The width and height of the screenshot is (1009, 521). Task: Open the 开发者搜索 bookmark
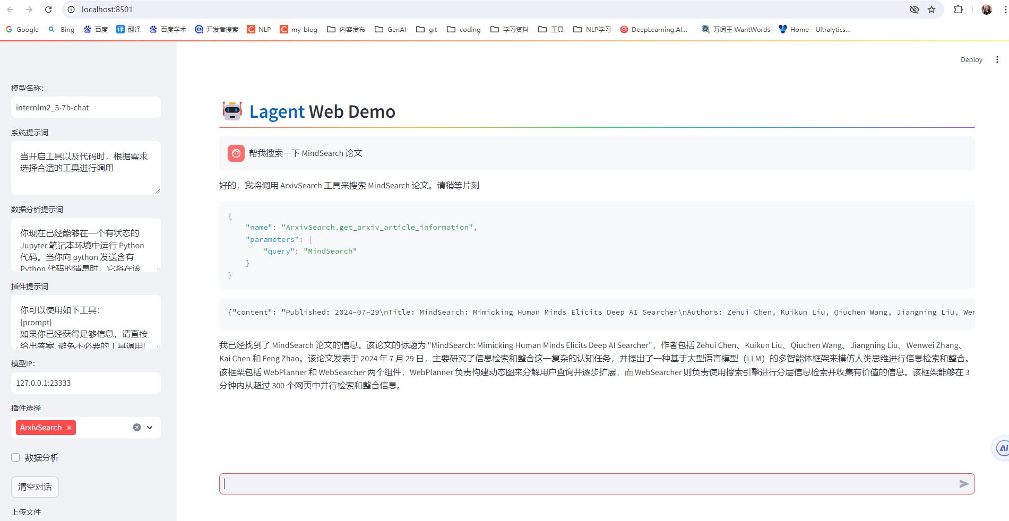[217, 30]
